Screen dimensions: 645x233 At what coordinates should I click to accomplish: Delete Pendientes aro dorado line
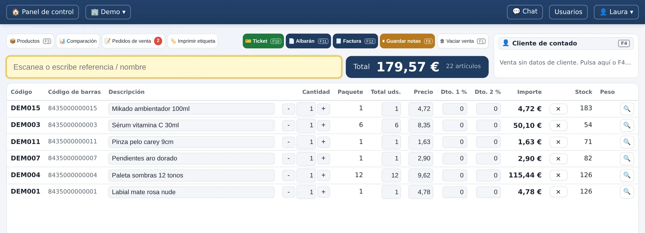tap(558, 159)
